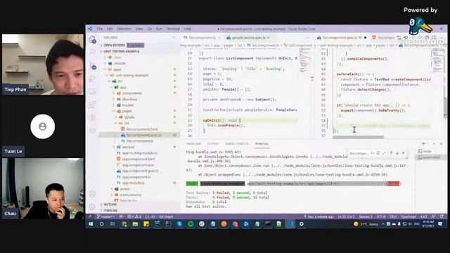450x253 pixels.
Task: Open Git Graph from the status bar
Action: [166, 216]
